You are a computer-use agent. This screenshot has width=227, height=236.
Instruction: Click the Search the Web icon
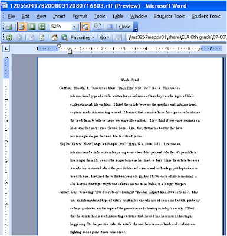(x=64, y=37)
